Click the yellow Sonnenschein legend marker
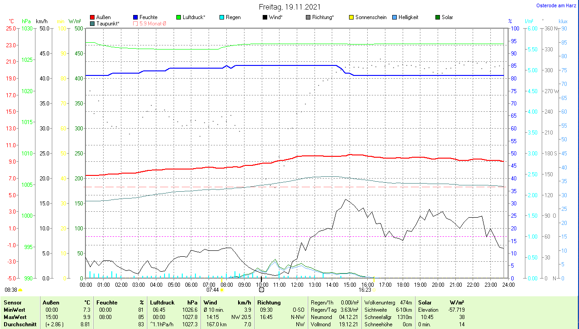 (x=351, y=17)
